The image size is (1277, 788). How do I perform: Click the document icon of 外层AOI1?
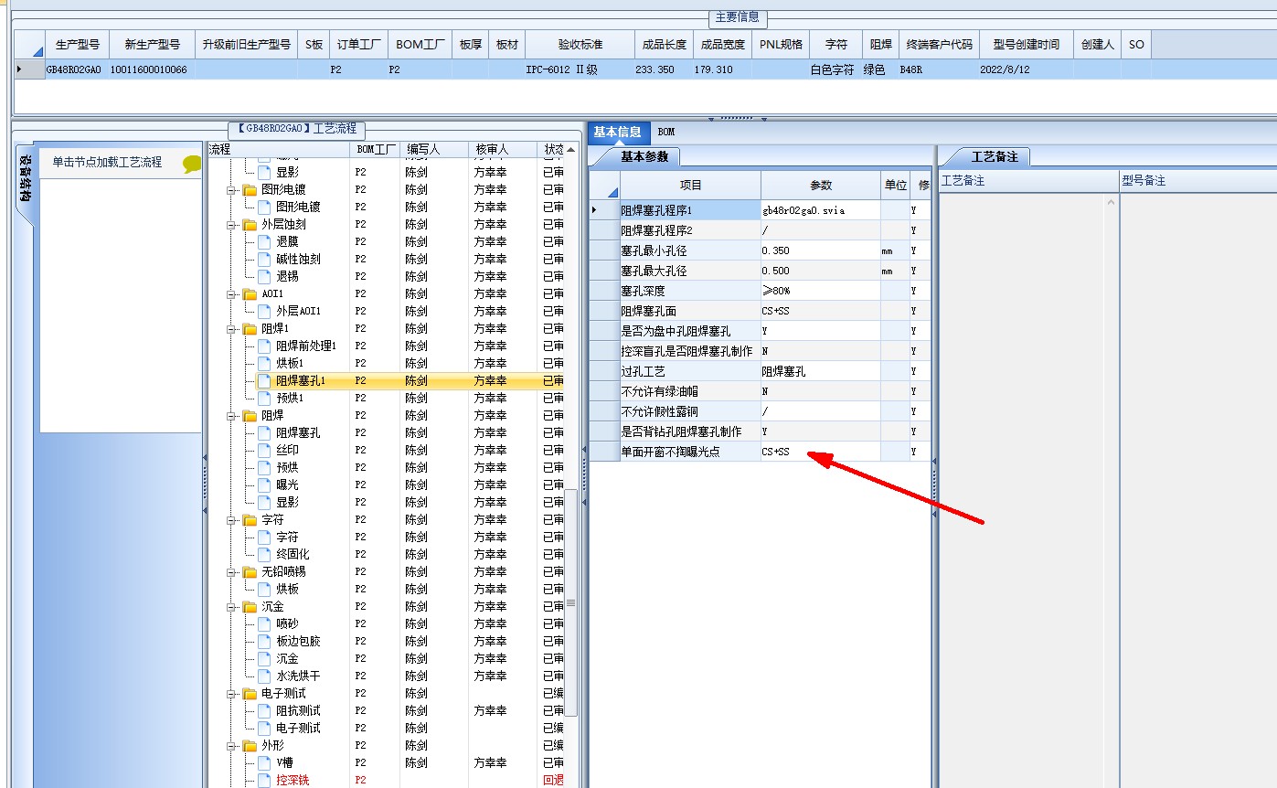(x=264, y=311)
